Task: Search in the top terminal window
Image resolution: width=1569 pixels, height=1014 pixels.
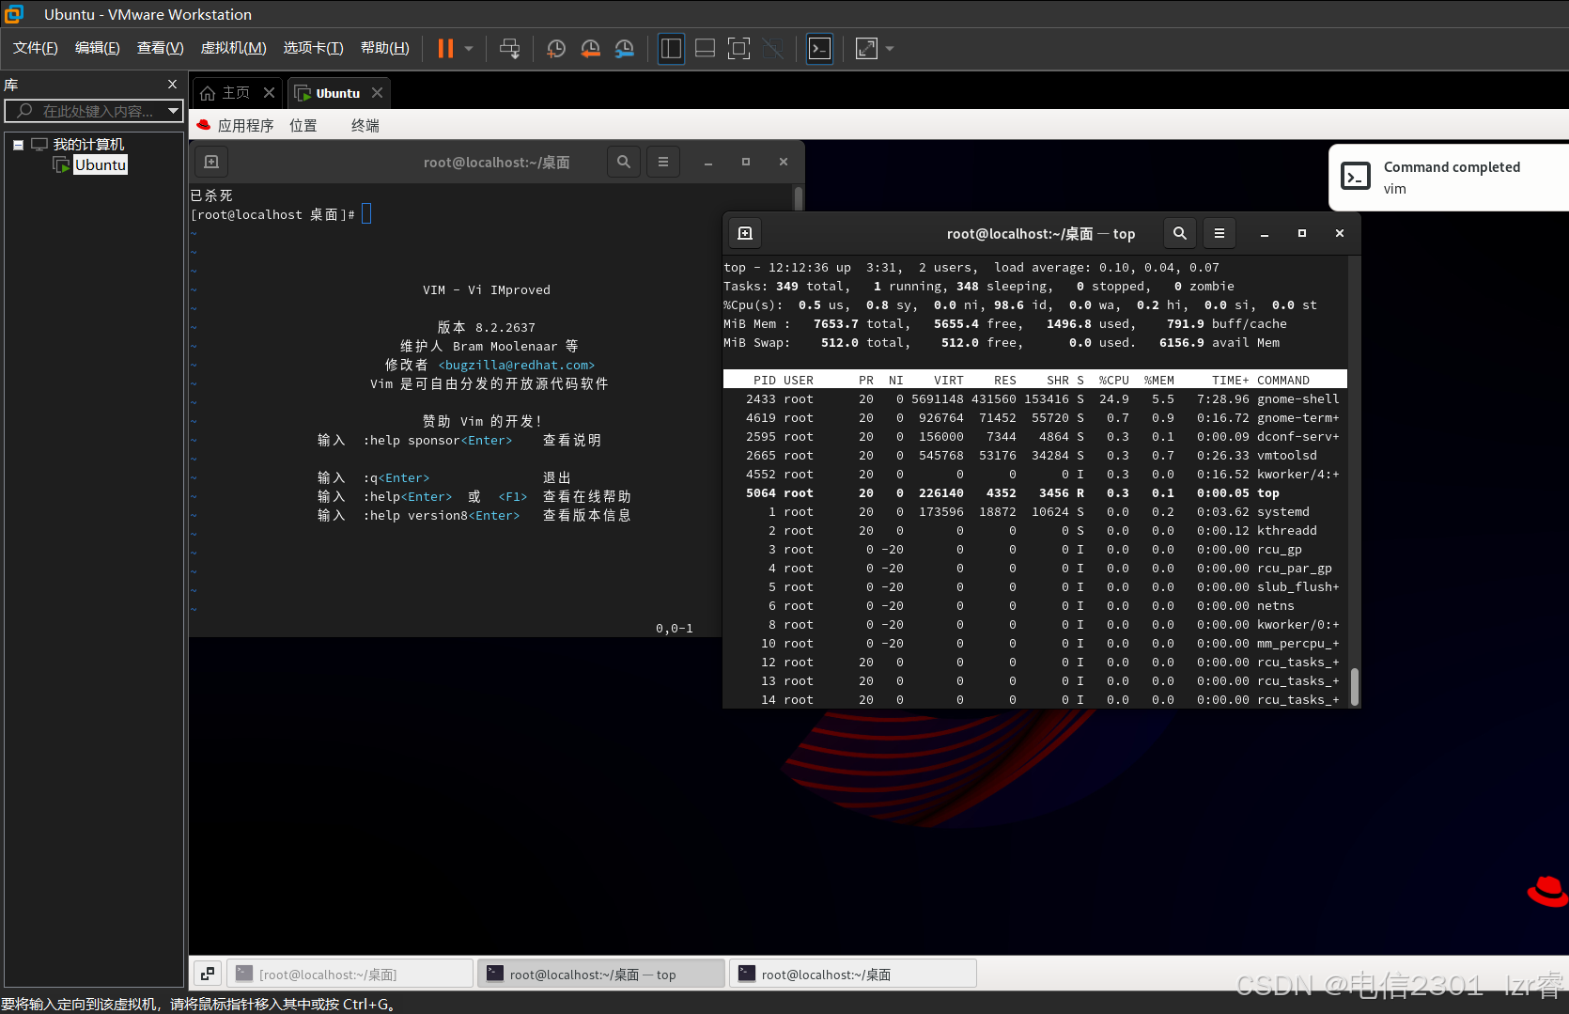Action: pos(1180,233)
